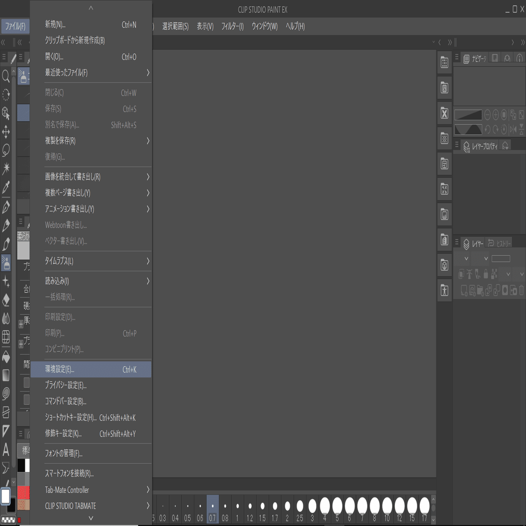Viewport: 526px width, 526px height.
Task: Expand 最近使ったファイル(F) submenu arrow
Action: (x=148, y=73)
